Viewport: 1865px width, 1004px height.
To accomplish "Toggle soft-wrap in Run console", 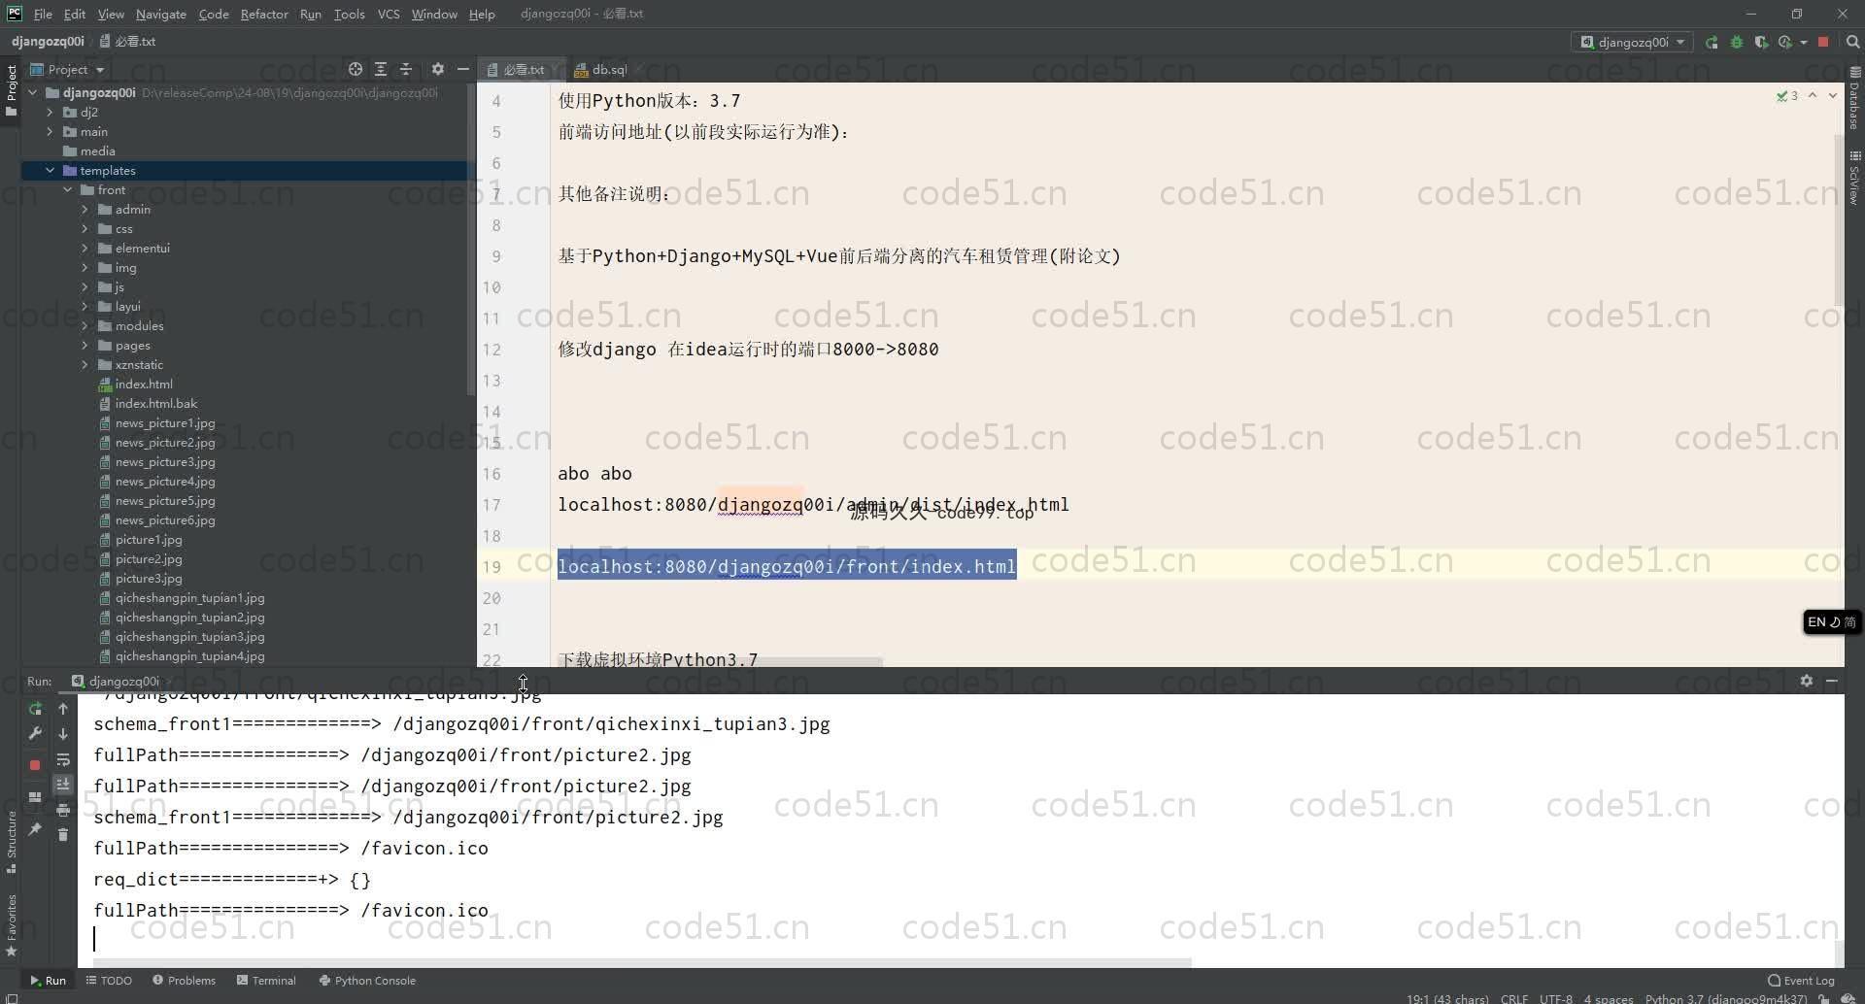I will click(x=63, y=759).
